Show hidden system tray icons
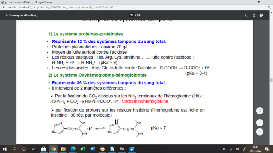 coord(218,149)
